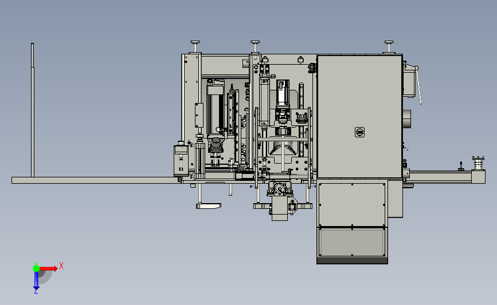Viewport: 497px width, 305px height.
Task: Select the round port on cabinet's right side
Action: click(x=407, y=119)
